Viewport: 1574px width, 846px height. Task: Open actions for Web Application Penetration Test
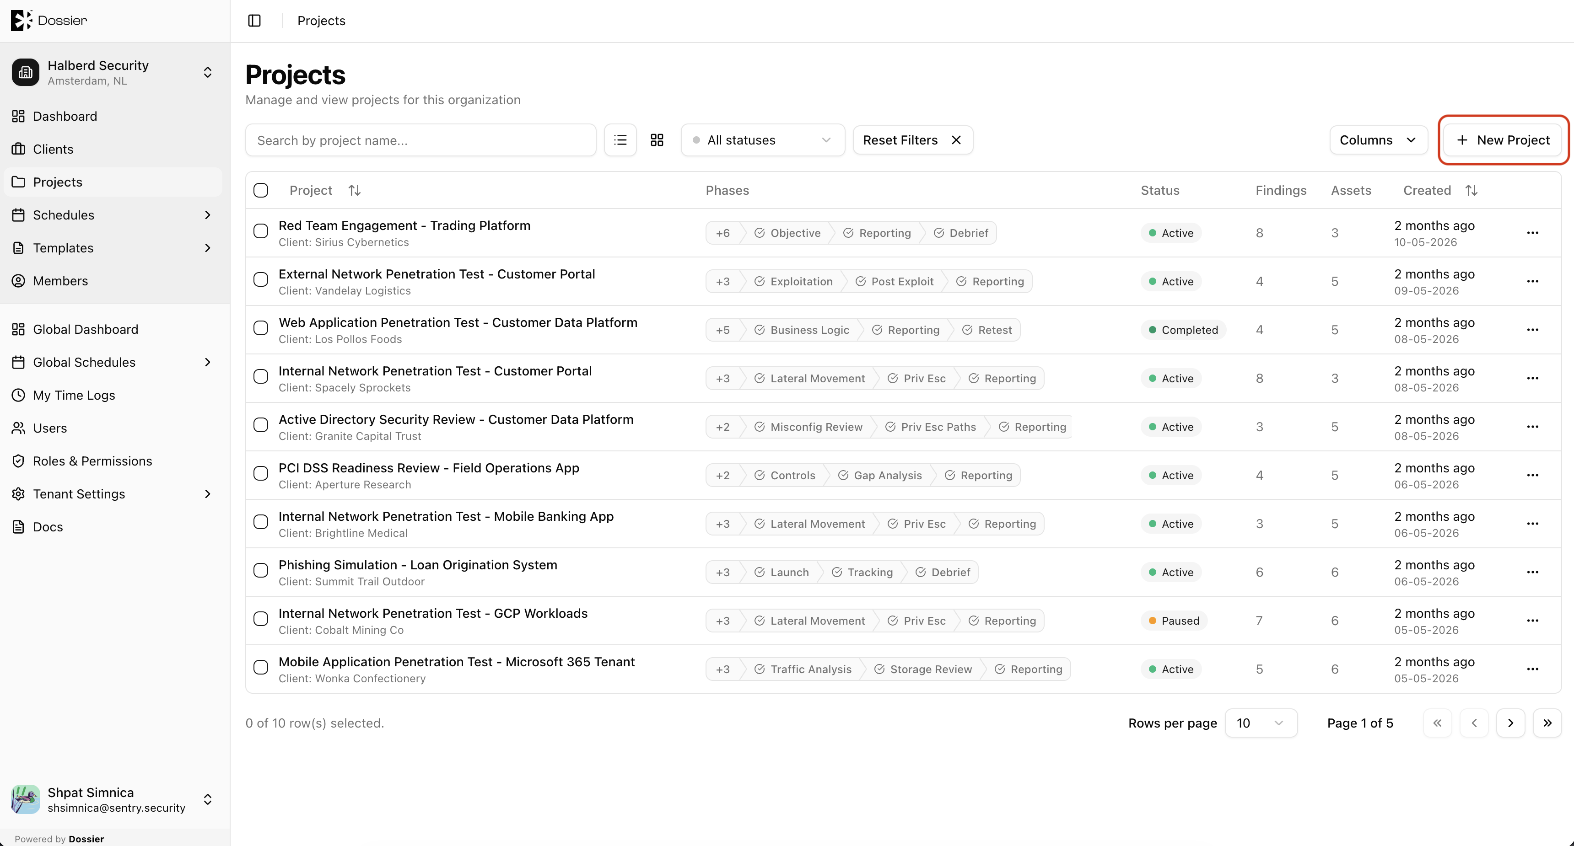tap(1532, 330)
